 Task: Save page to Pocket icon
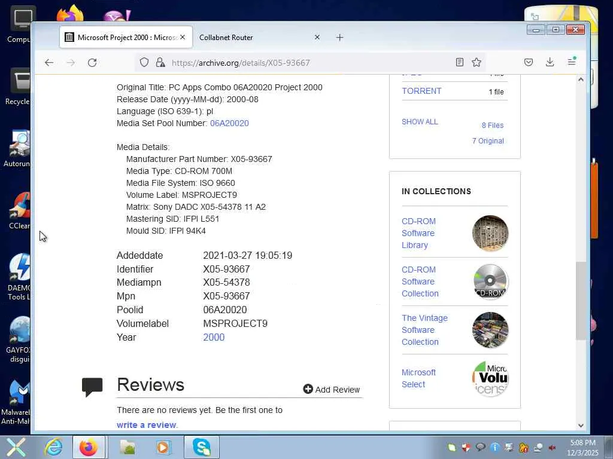click(x=529, y=62)
